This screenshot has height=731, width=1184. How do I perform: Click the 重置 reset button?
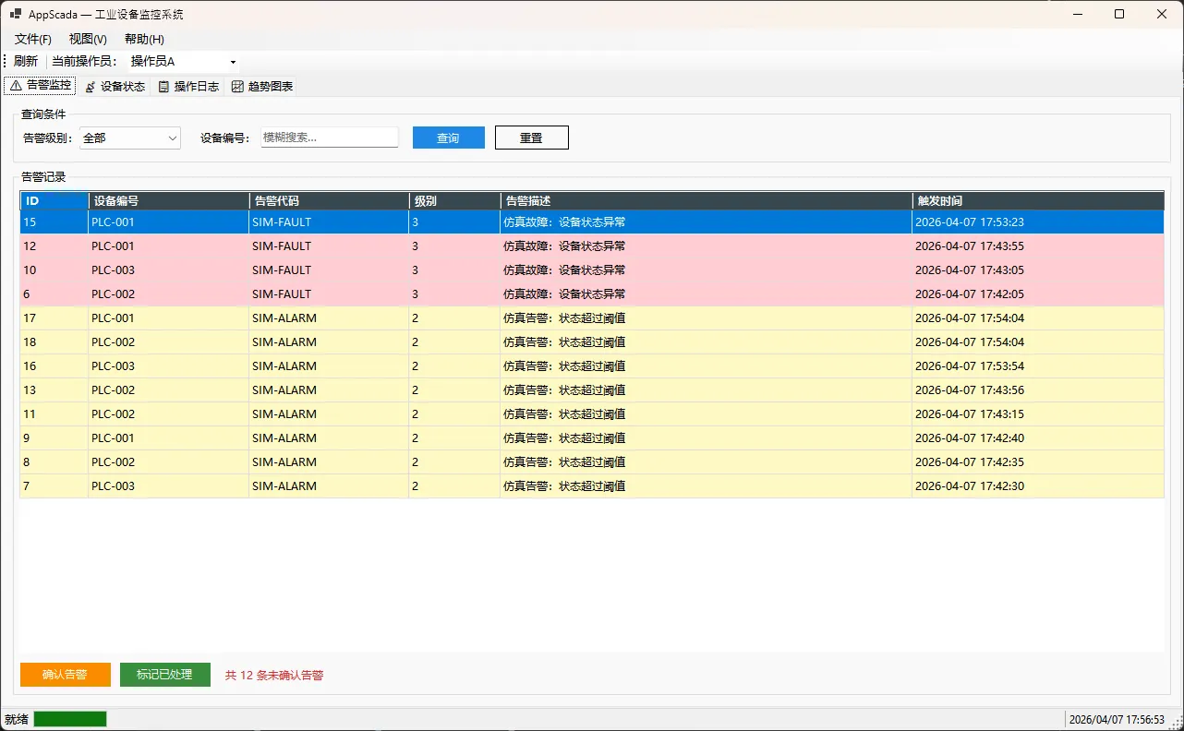point(531,138)
